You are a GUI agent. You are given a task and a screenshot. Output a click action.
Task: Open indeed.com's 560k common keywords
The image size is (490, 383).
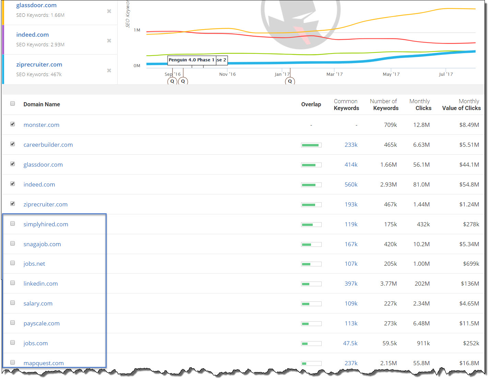point(351,184)
